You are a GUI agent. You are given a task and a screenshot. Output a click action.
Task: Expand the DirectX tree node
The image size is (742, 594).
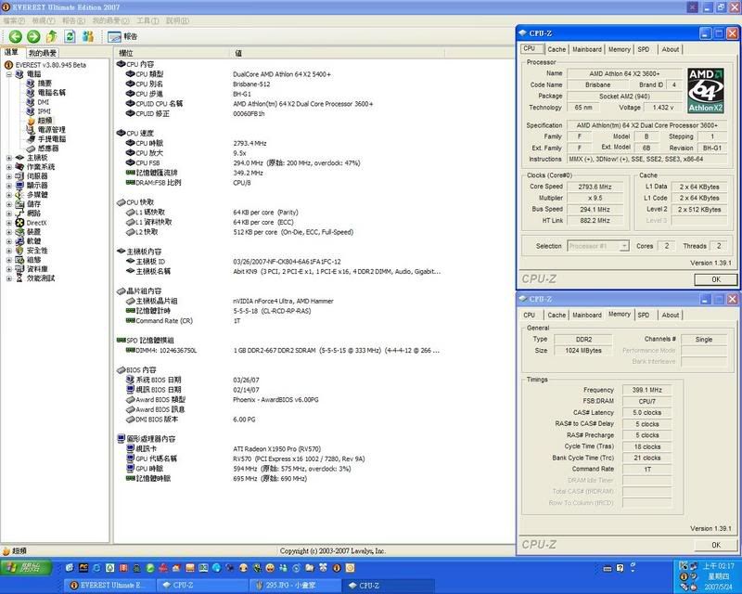click(x=9, y=223)
